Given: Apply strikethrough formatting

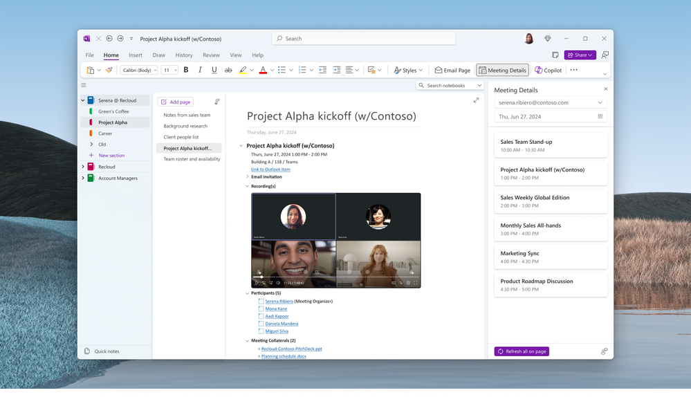Looking at the screenshot, I should click(x=228, y=70).
